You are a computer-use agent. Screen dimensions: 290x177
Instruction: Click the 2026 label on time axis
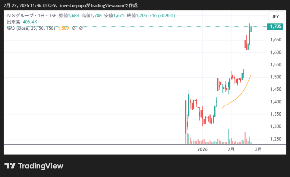coord(202,149)
